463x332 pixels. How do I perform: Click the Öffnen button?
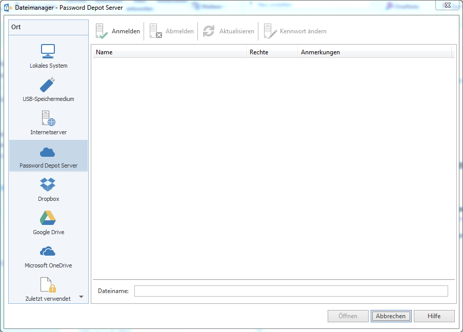(348, 316)
